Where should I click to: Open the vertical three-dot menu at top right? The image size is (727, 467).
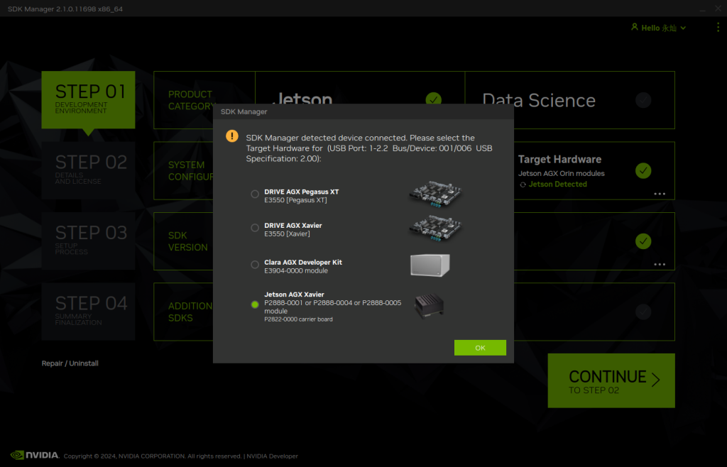coord(718,28)
